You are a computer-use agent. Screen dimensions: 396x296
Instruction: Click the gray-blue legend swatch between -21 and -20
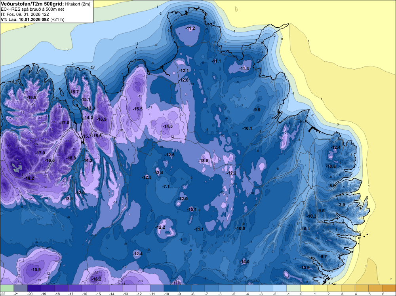coord(21,288)
